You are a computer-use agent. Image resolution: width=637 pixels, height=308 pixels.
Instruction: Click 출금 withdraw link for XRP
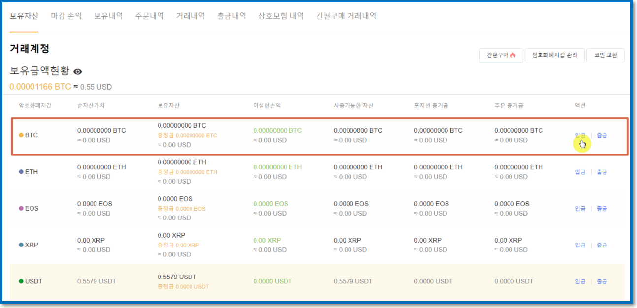point(602,245)
